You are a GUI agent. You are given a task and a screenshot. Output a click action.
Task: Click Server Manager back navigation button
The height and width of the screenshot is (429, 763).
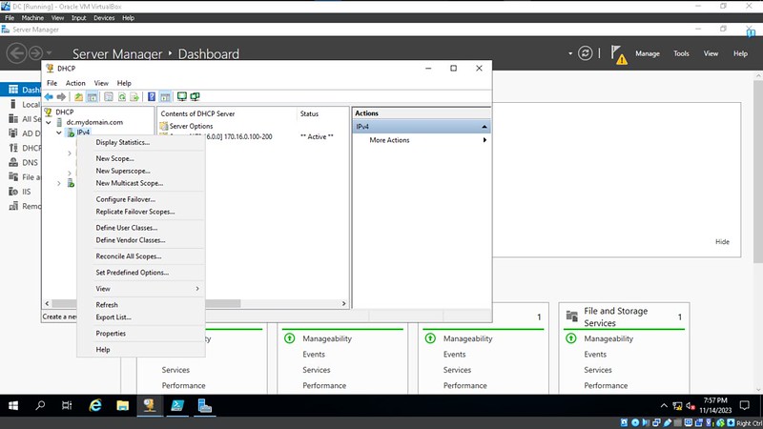(x=16, y=52)
